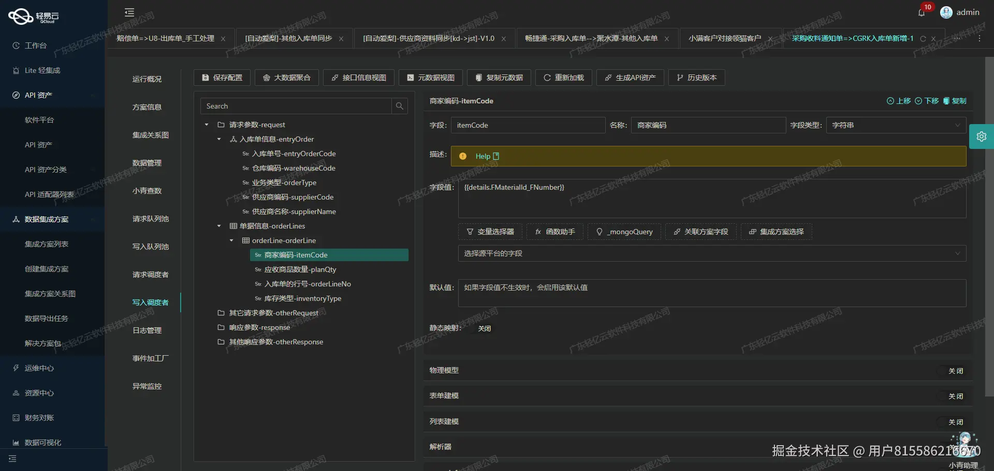Viewport: 994px width, 471px height.
Task: Collapse the 入库单信息-entryOrder tree node
Action: [x=218, y=139]
